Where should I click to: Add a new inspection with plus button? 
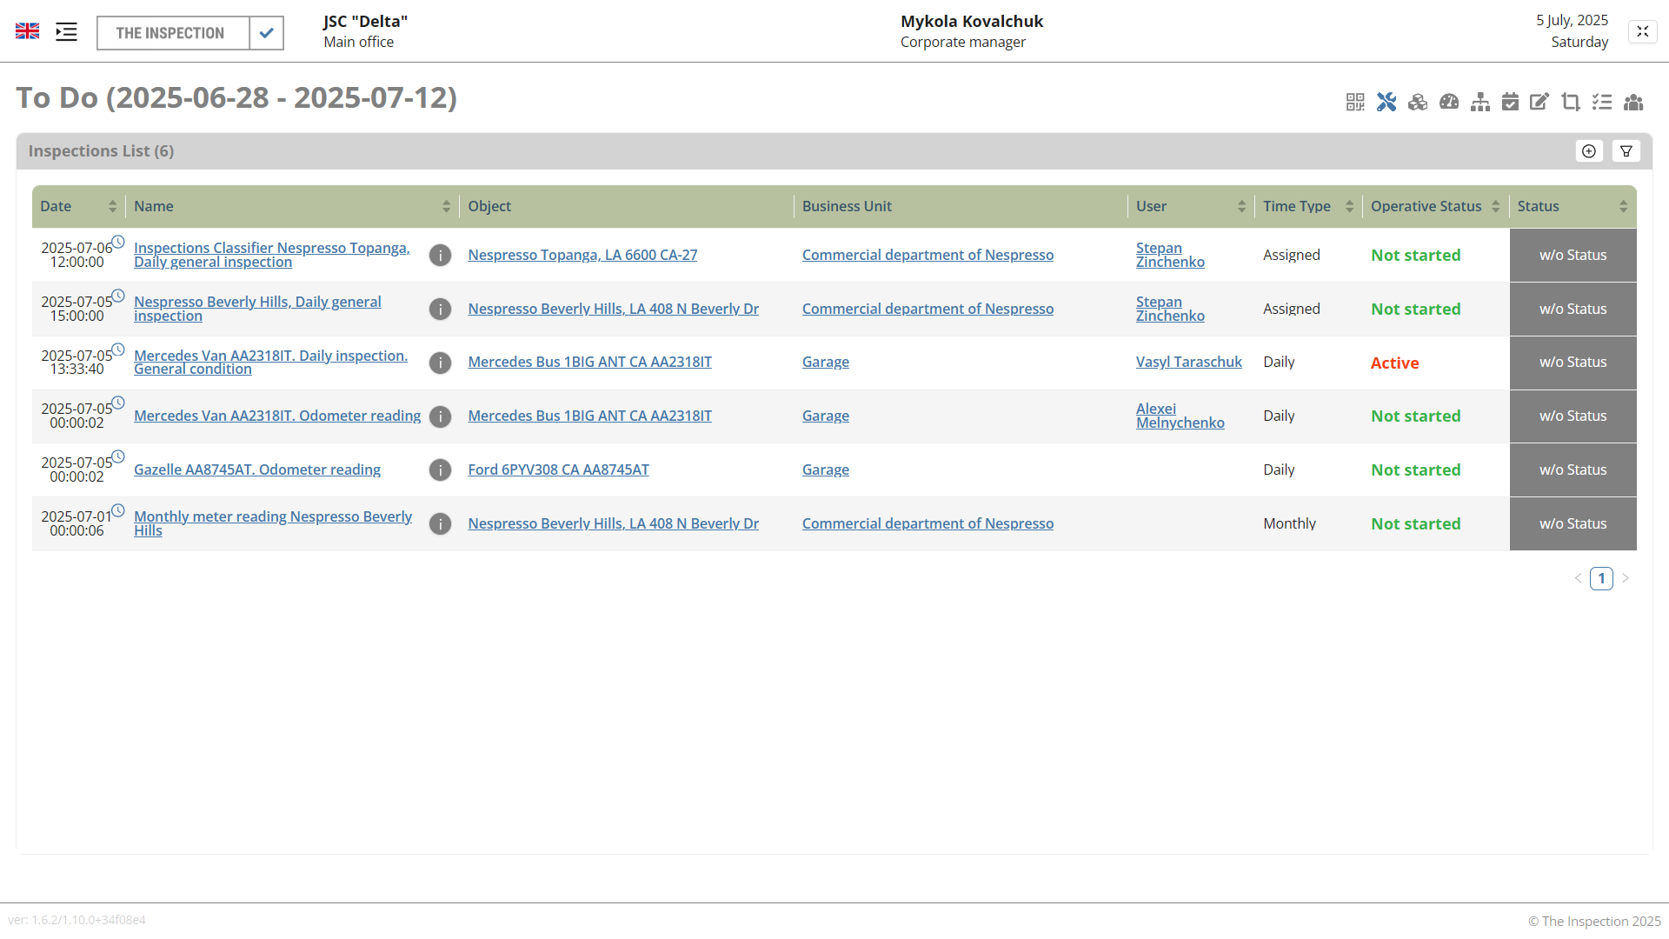point(1589,151)
